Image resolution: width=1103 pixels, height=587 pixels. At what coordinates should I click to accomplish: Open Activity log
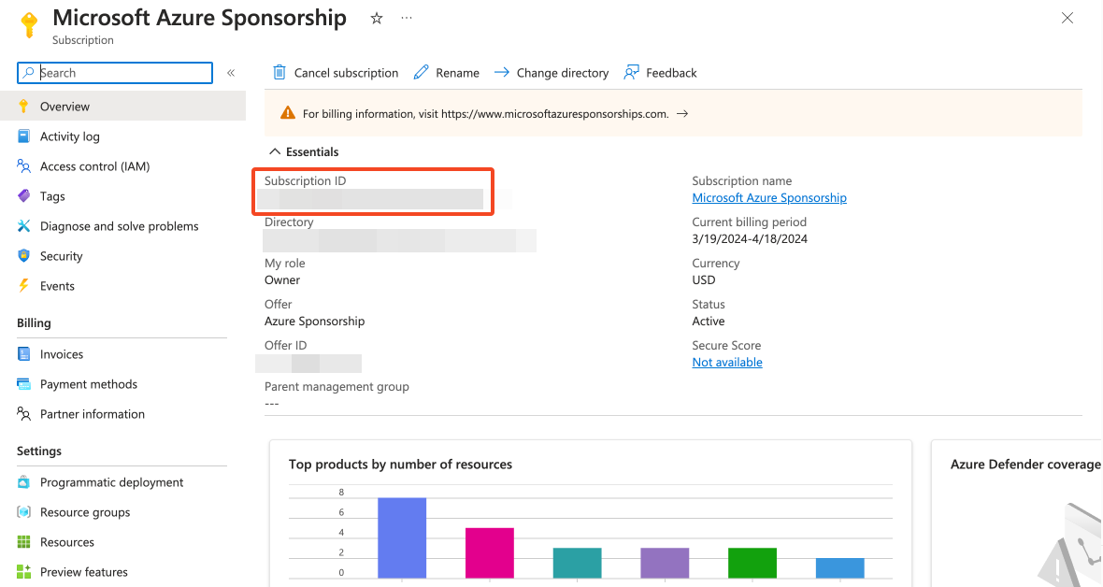[x=70, y=136]
